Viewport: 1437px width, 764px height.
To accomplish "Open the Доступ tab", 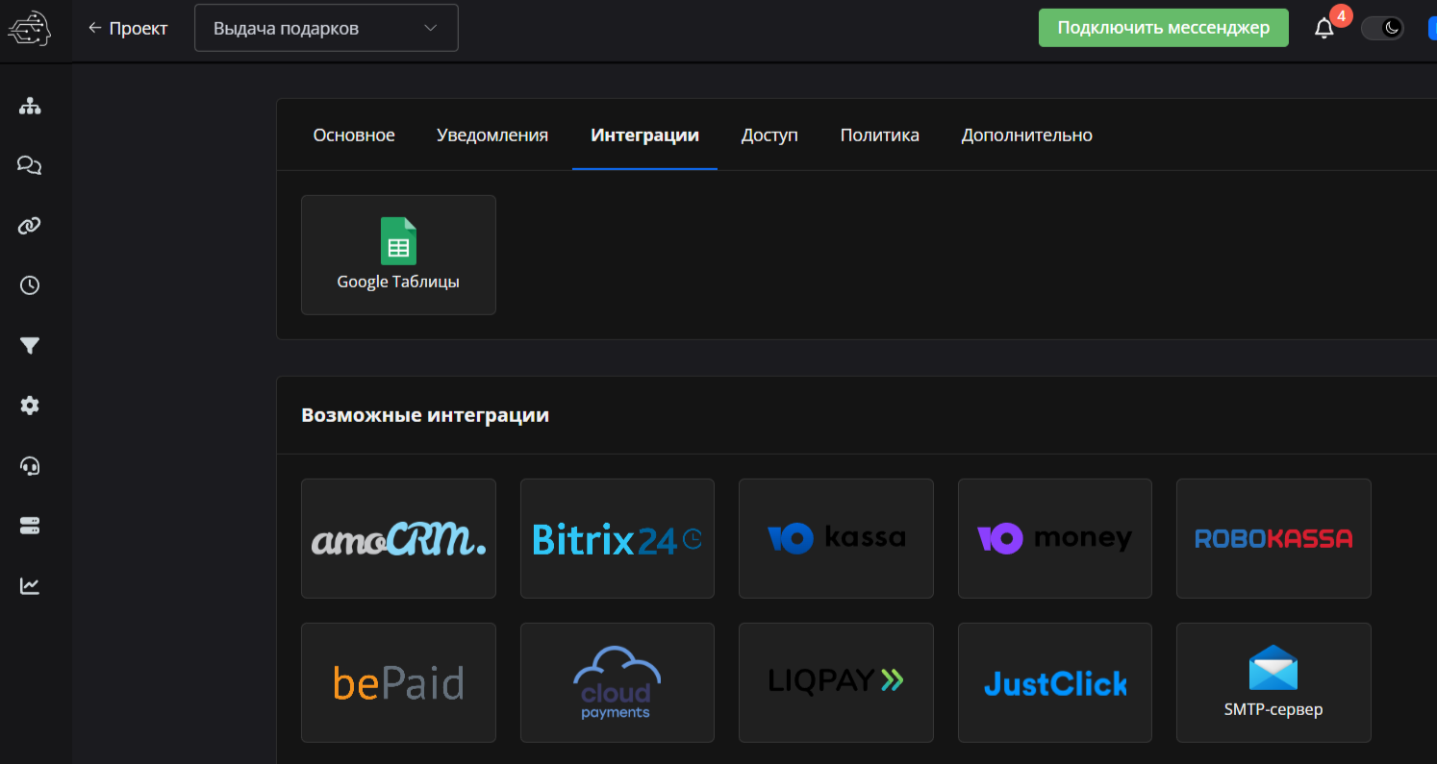I will (769, 136).
